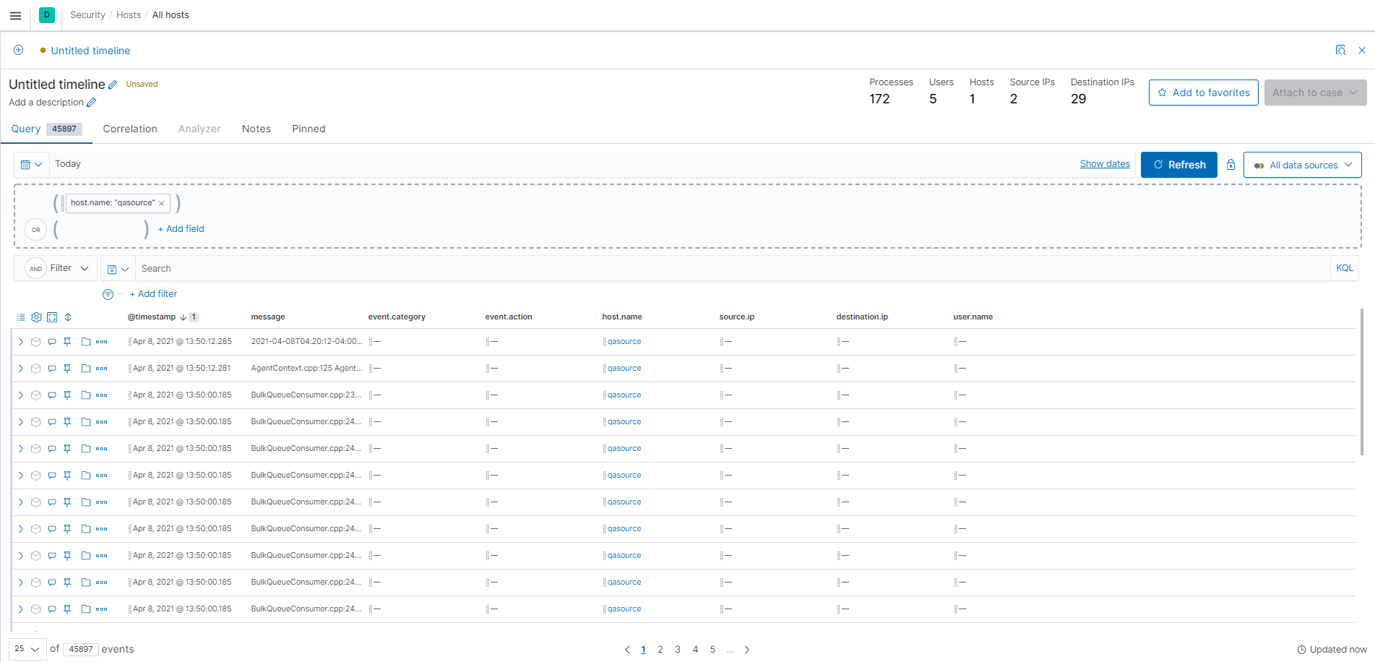Image resolution: width=1375 pixels, height=662 pixels.
Task: Open the event table settings gear
Action: coord(36,317)
